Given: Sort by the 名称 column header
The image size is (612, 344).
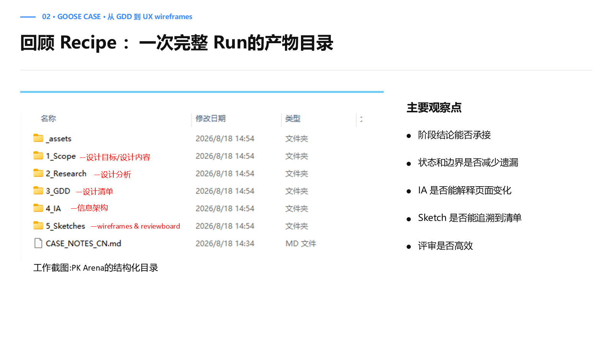Looking at the screenshot, I should pos(48,118).
